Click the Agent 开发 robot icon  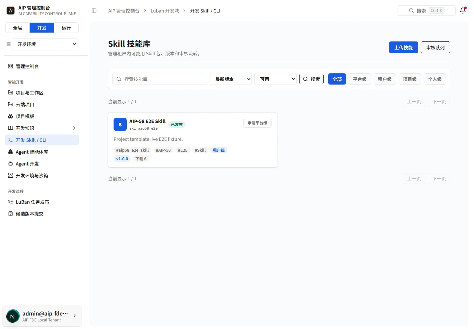tap(11, 164)
